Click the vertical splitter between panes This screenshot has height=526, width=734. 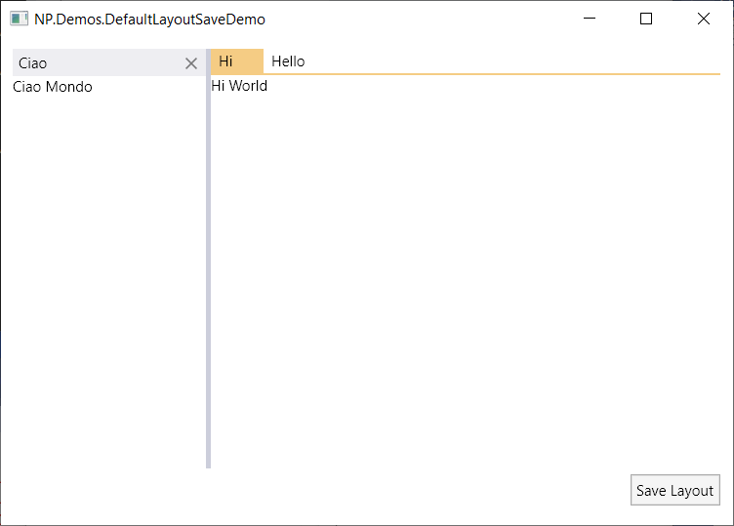[x=208, y=259]
